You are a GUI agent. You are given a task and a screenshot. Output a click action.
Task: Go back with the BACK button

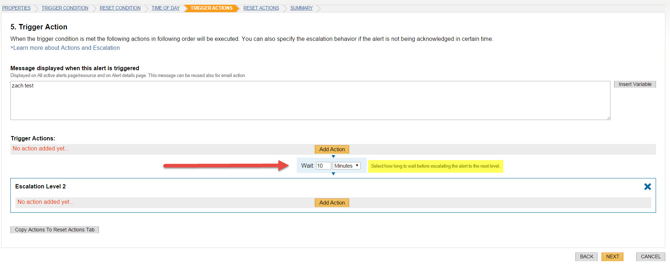coord(586,256)
